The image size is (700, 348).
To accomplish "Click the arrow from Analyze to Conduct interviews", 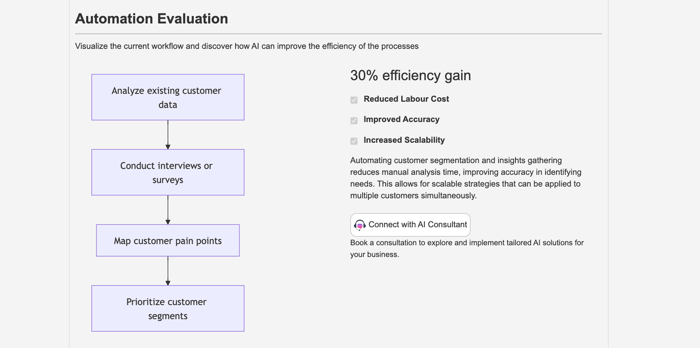I will [x=168, y=135].
